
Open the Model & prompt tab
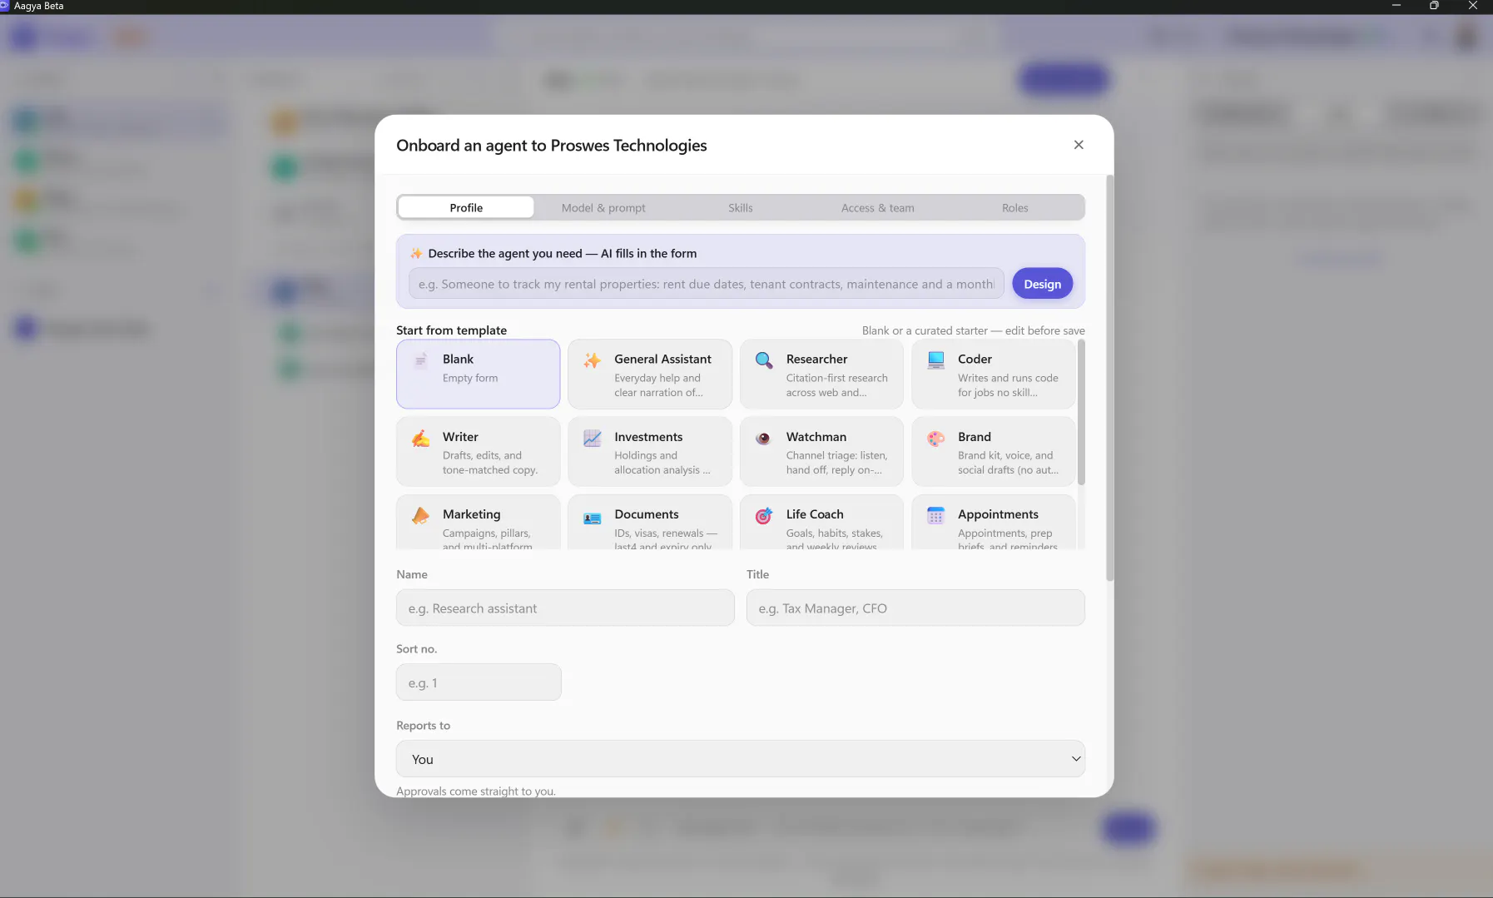point(603,207)
